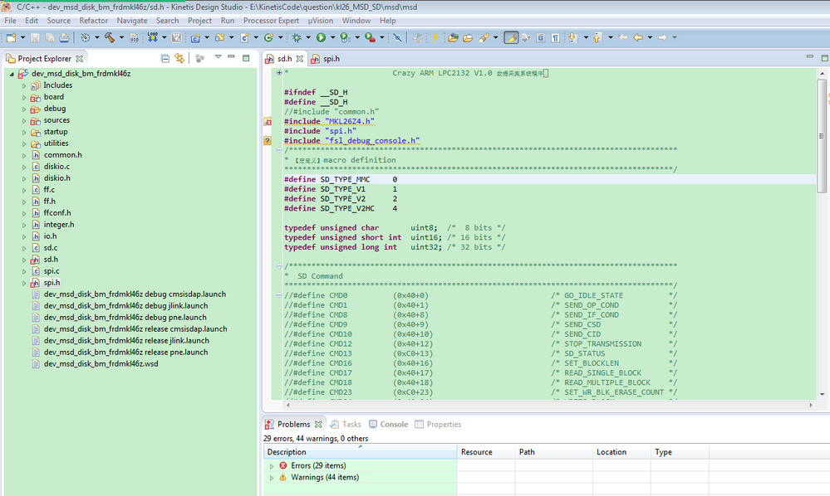Click the Description column header
The image size is (830, 496).
click(287, 452)
